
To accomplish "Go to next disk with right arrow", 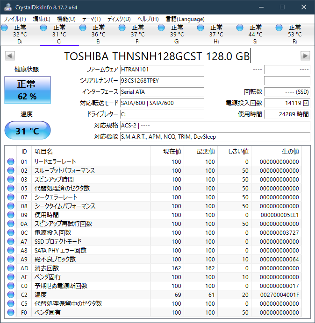I will (305, 56).
